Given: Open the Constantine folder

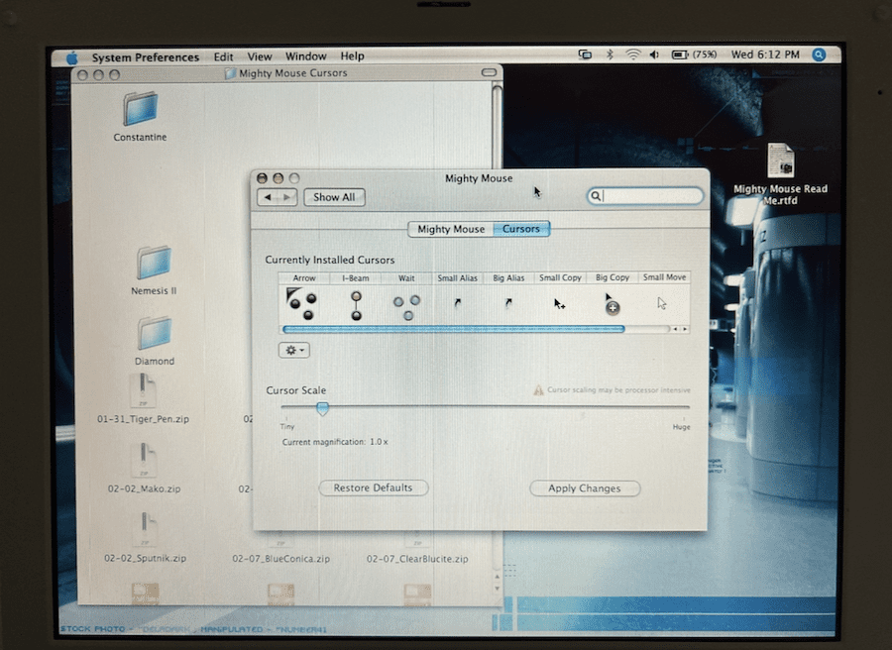Looking at the screenshot, I should [x=140, y=109].
